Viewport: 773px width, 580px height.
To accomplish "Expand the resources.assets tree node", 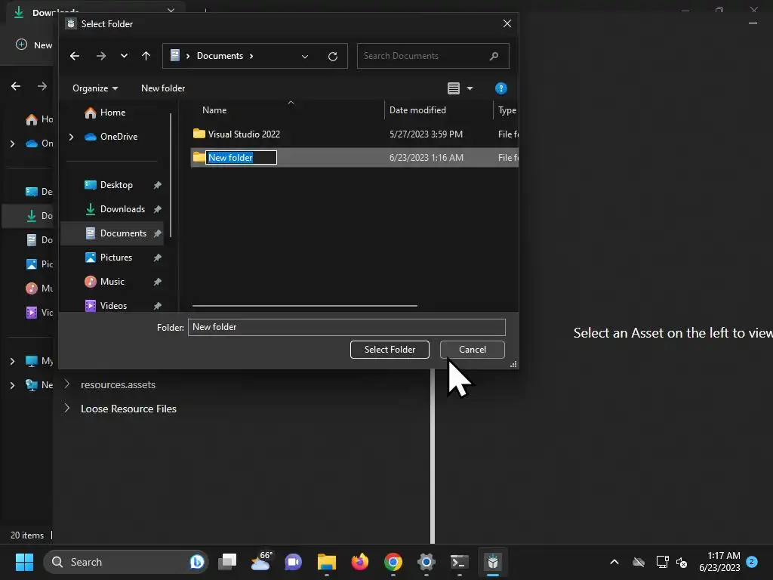I will pos(67,384).
